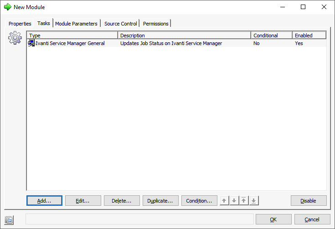Sort by the Type column header
The width and height of the screenshot is (335, 229).
(x=72, y=35)
